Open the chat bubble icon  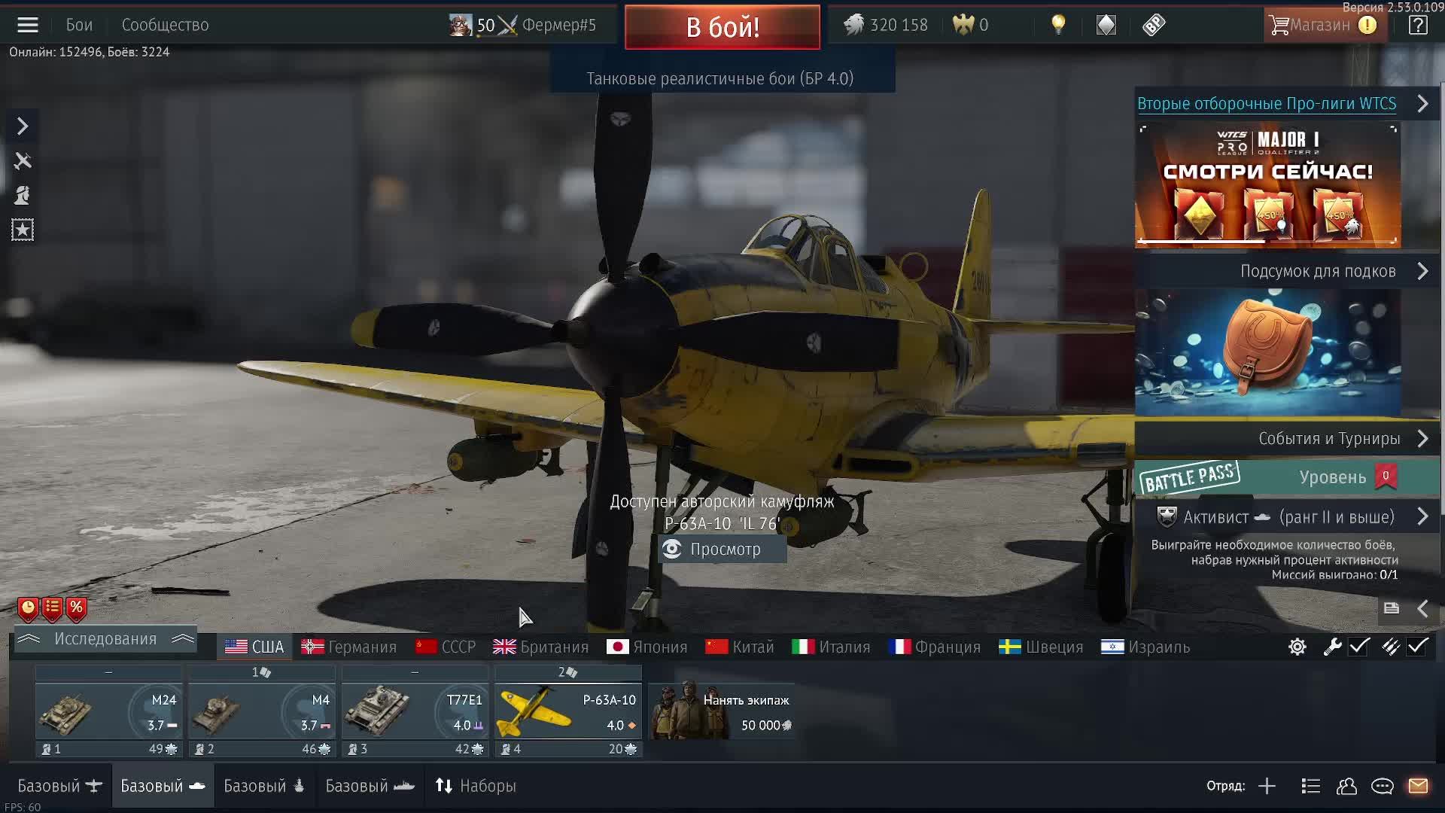pyautogui.click(x=1382, y=786)
